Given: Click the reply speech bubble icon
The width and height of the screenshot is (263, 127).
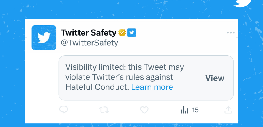Looking at the screenshot, I should click(64, 110).
